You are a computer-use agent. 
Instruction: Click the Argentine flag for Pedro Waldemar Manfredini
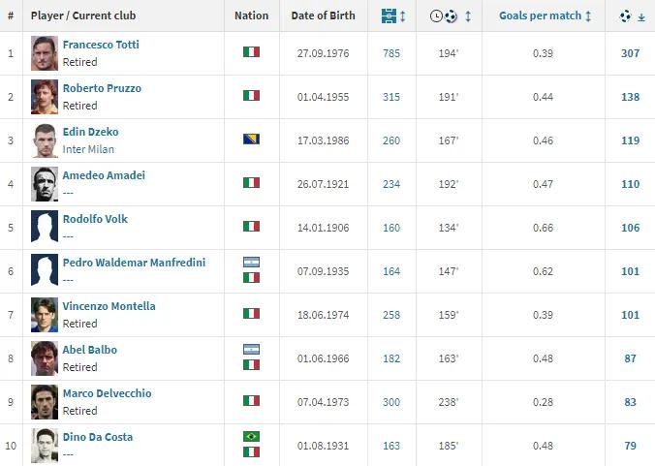251,263
